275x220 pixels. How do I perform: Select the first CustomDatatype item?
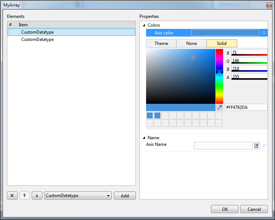click(x=71, y=32)
